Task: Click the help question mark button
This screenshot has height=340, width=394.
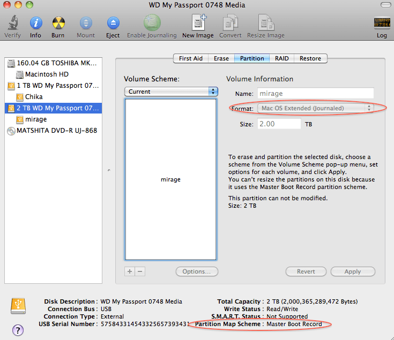Action: point(18,330)
